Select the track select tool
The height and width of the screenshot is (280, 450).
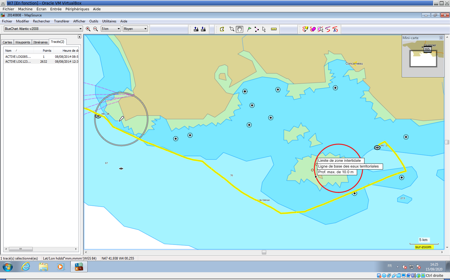click(320, 29)
